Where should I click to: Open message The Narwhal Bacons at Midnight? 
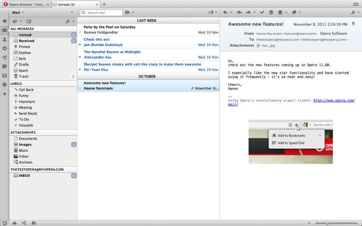tap(148, 55)
